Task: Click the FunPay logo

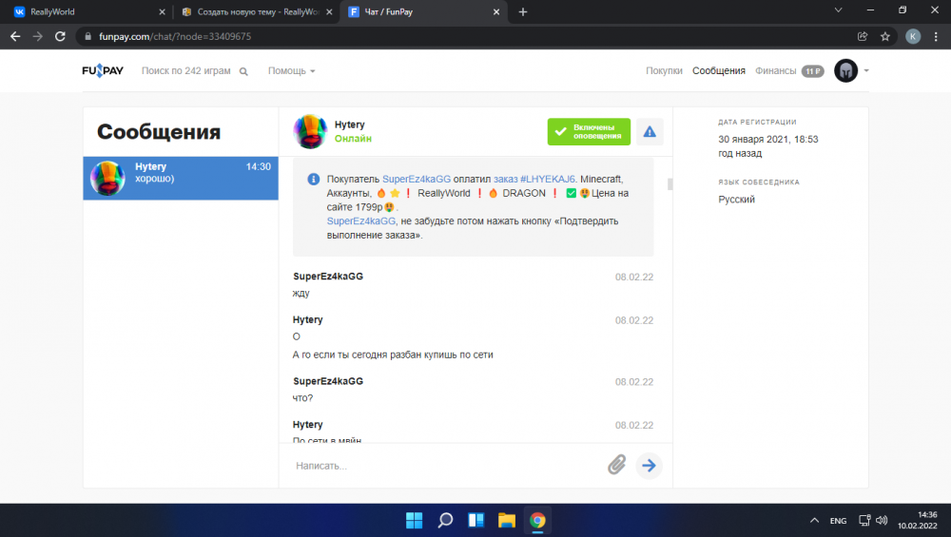Action: [x=103, y=71]
